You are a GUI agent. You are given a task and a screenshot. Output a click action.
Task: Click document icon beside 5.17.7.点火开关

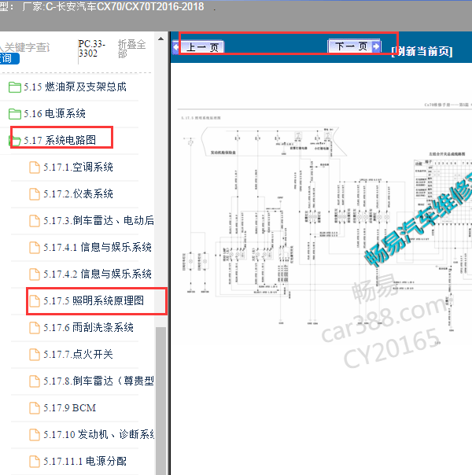click(35, 354)
